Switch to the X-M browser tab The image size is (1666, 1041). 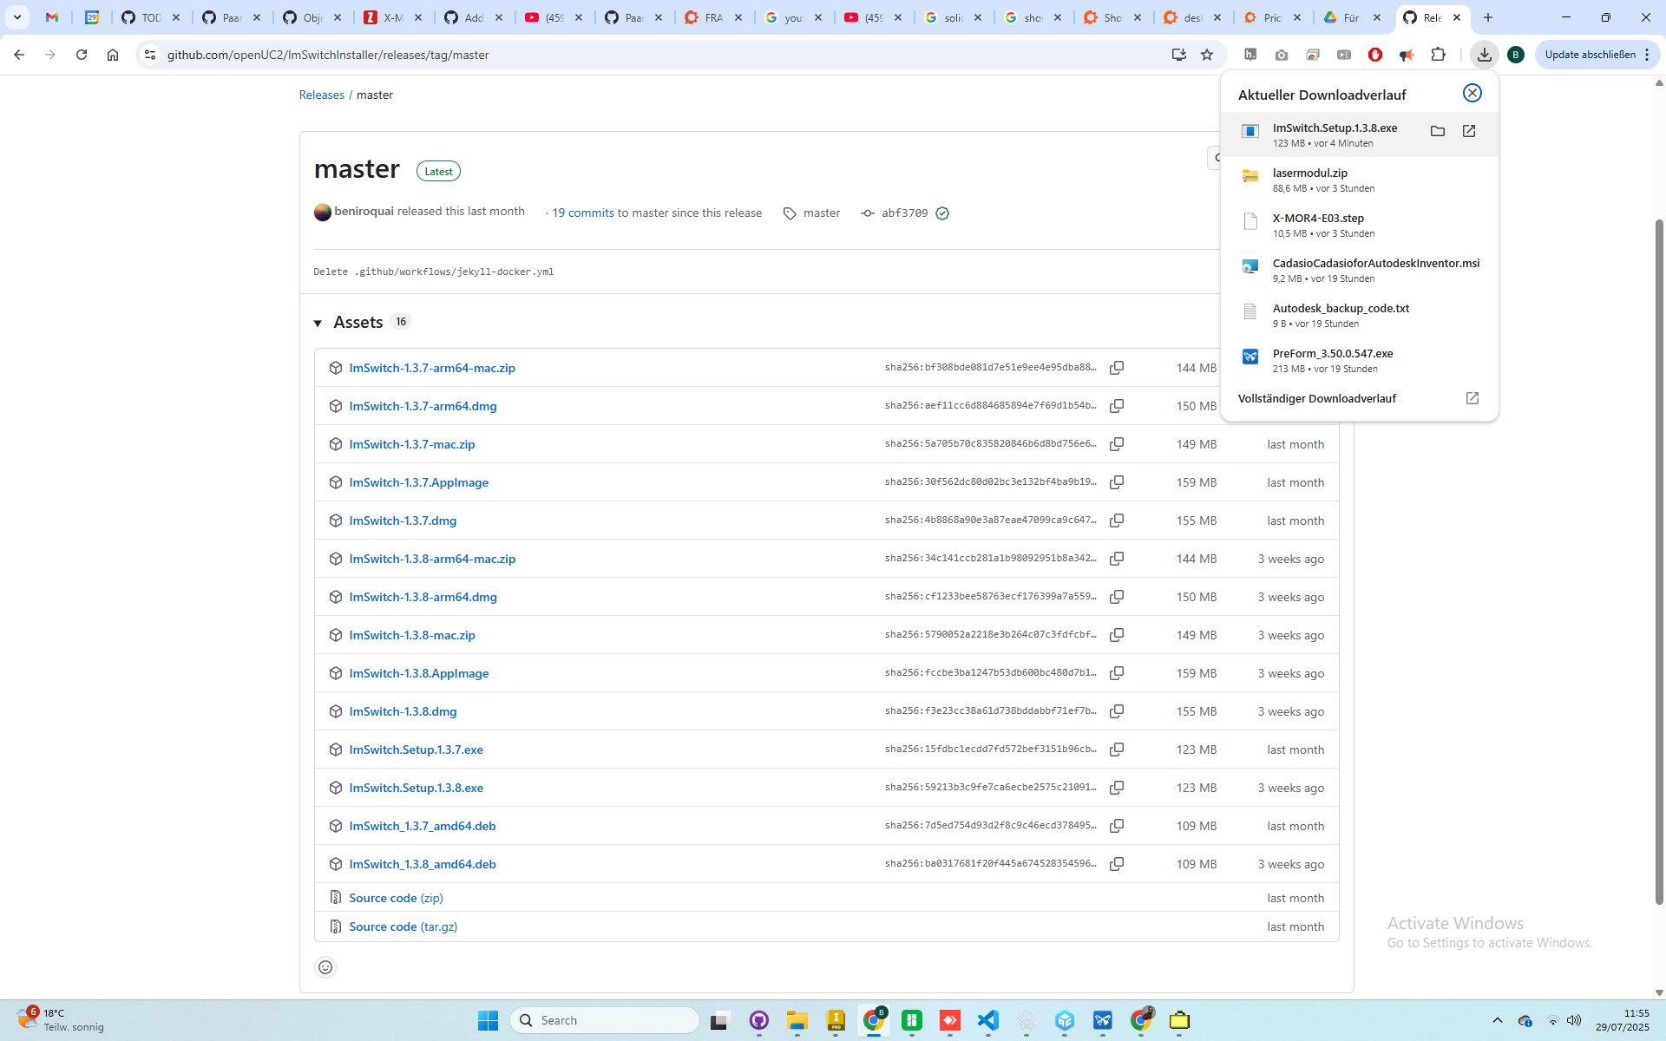[393, 17]
